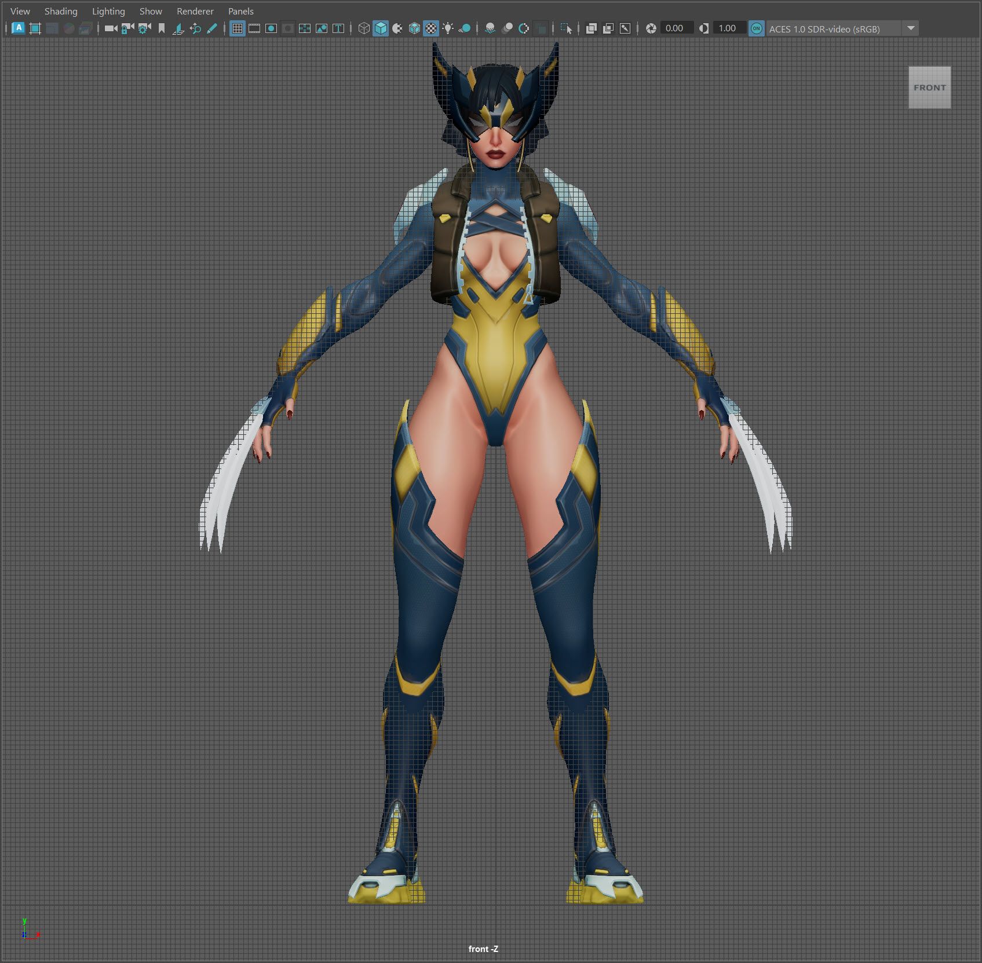
Task: Click the select camera icon
Action: point(110,28)
